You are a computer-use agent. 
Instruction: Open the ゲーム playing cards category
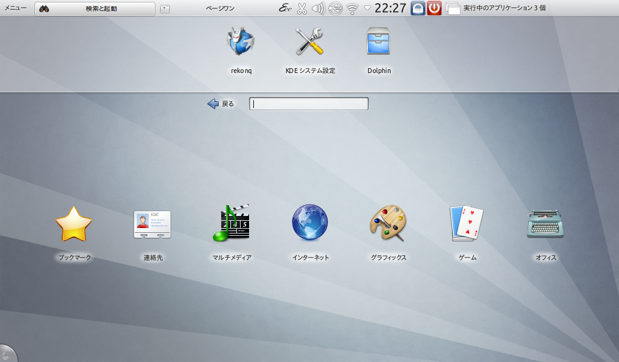[467, 224]
